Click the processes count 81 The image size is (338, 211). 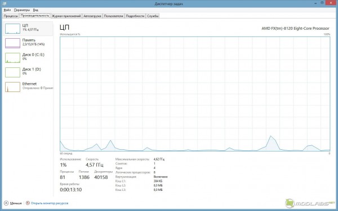click(x=63, y=177)
